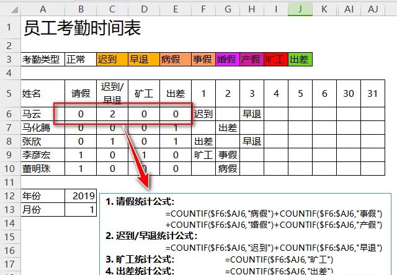Select the magenta 婚假 legend cell

(x=227, y=60)
